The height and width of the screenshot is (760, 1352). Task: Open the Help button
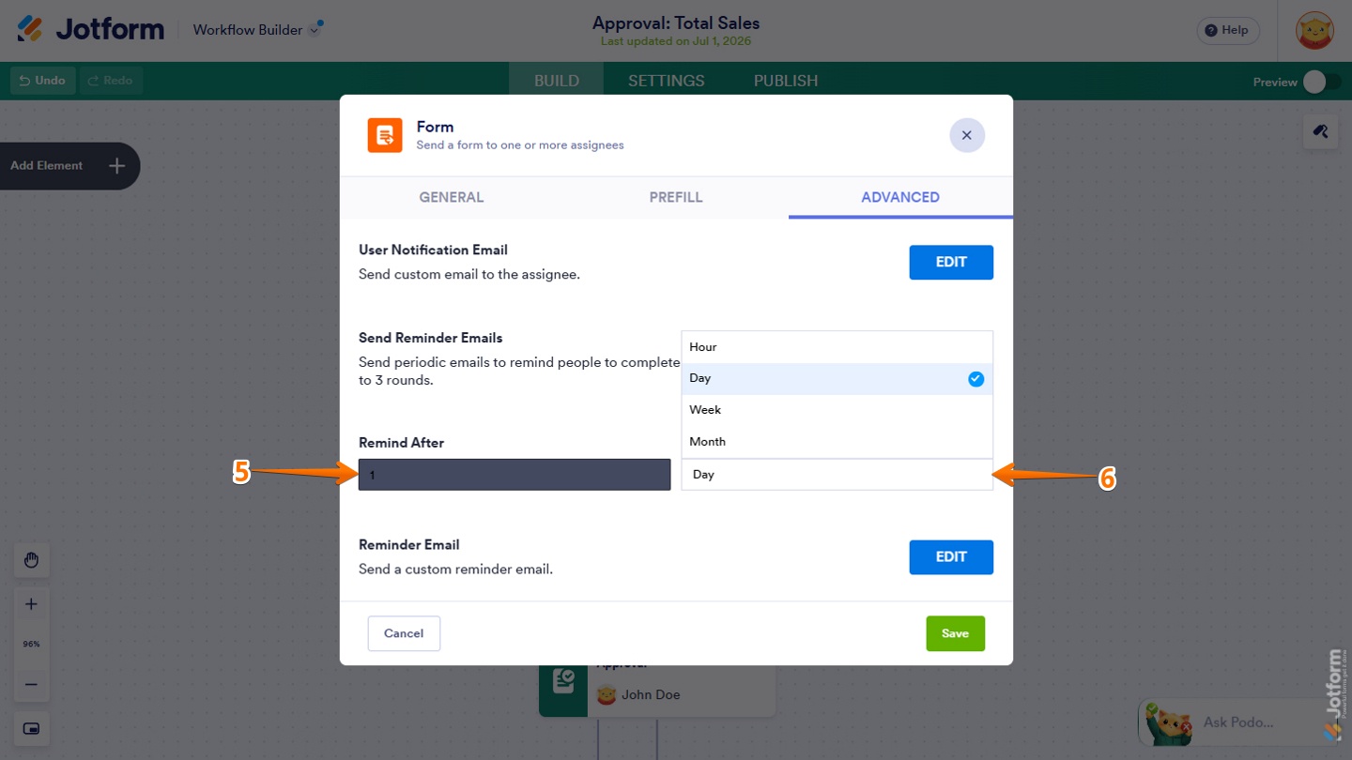pos(1227,30)
